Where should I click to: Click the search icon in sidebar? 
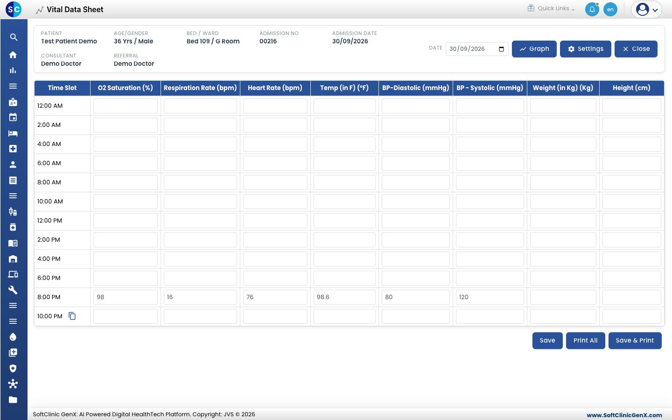14,37
